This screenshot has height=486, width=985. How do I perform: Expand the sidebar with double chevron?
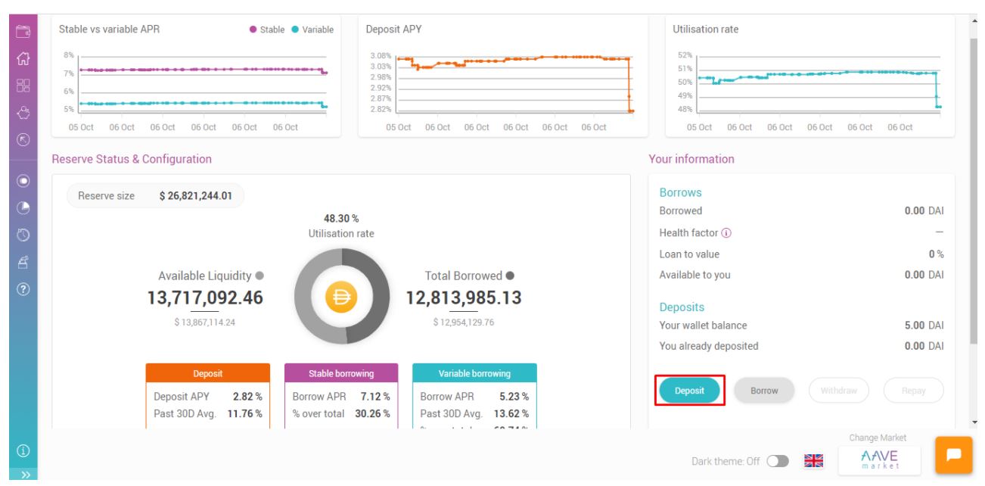(x=25, y=475)
